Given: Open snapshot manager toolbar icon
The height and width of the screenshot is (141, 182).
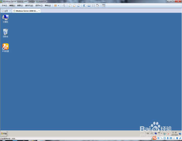Looking at the screenshot, I should pyautogui.click(x=79, y=5).
